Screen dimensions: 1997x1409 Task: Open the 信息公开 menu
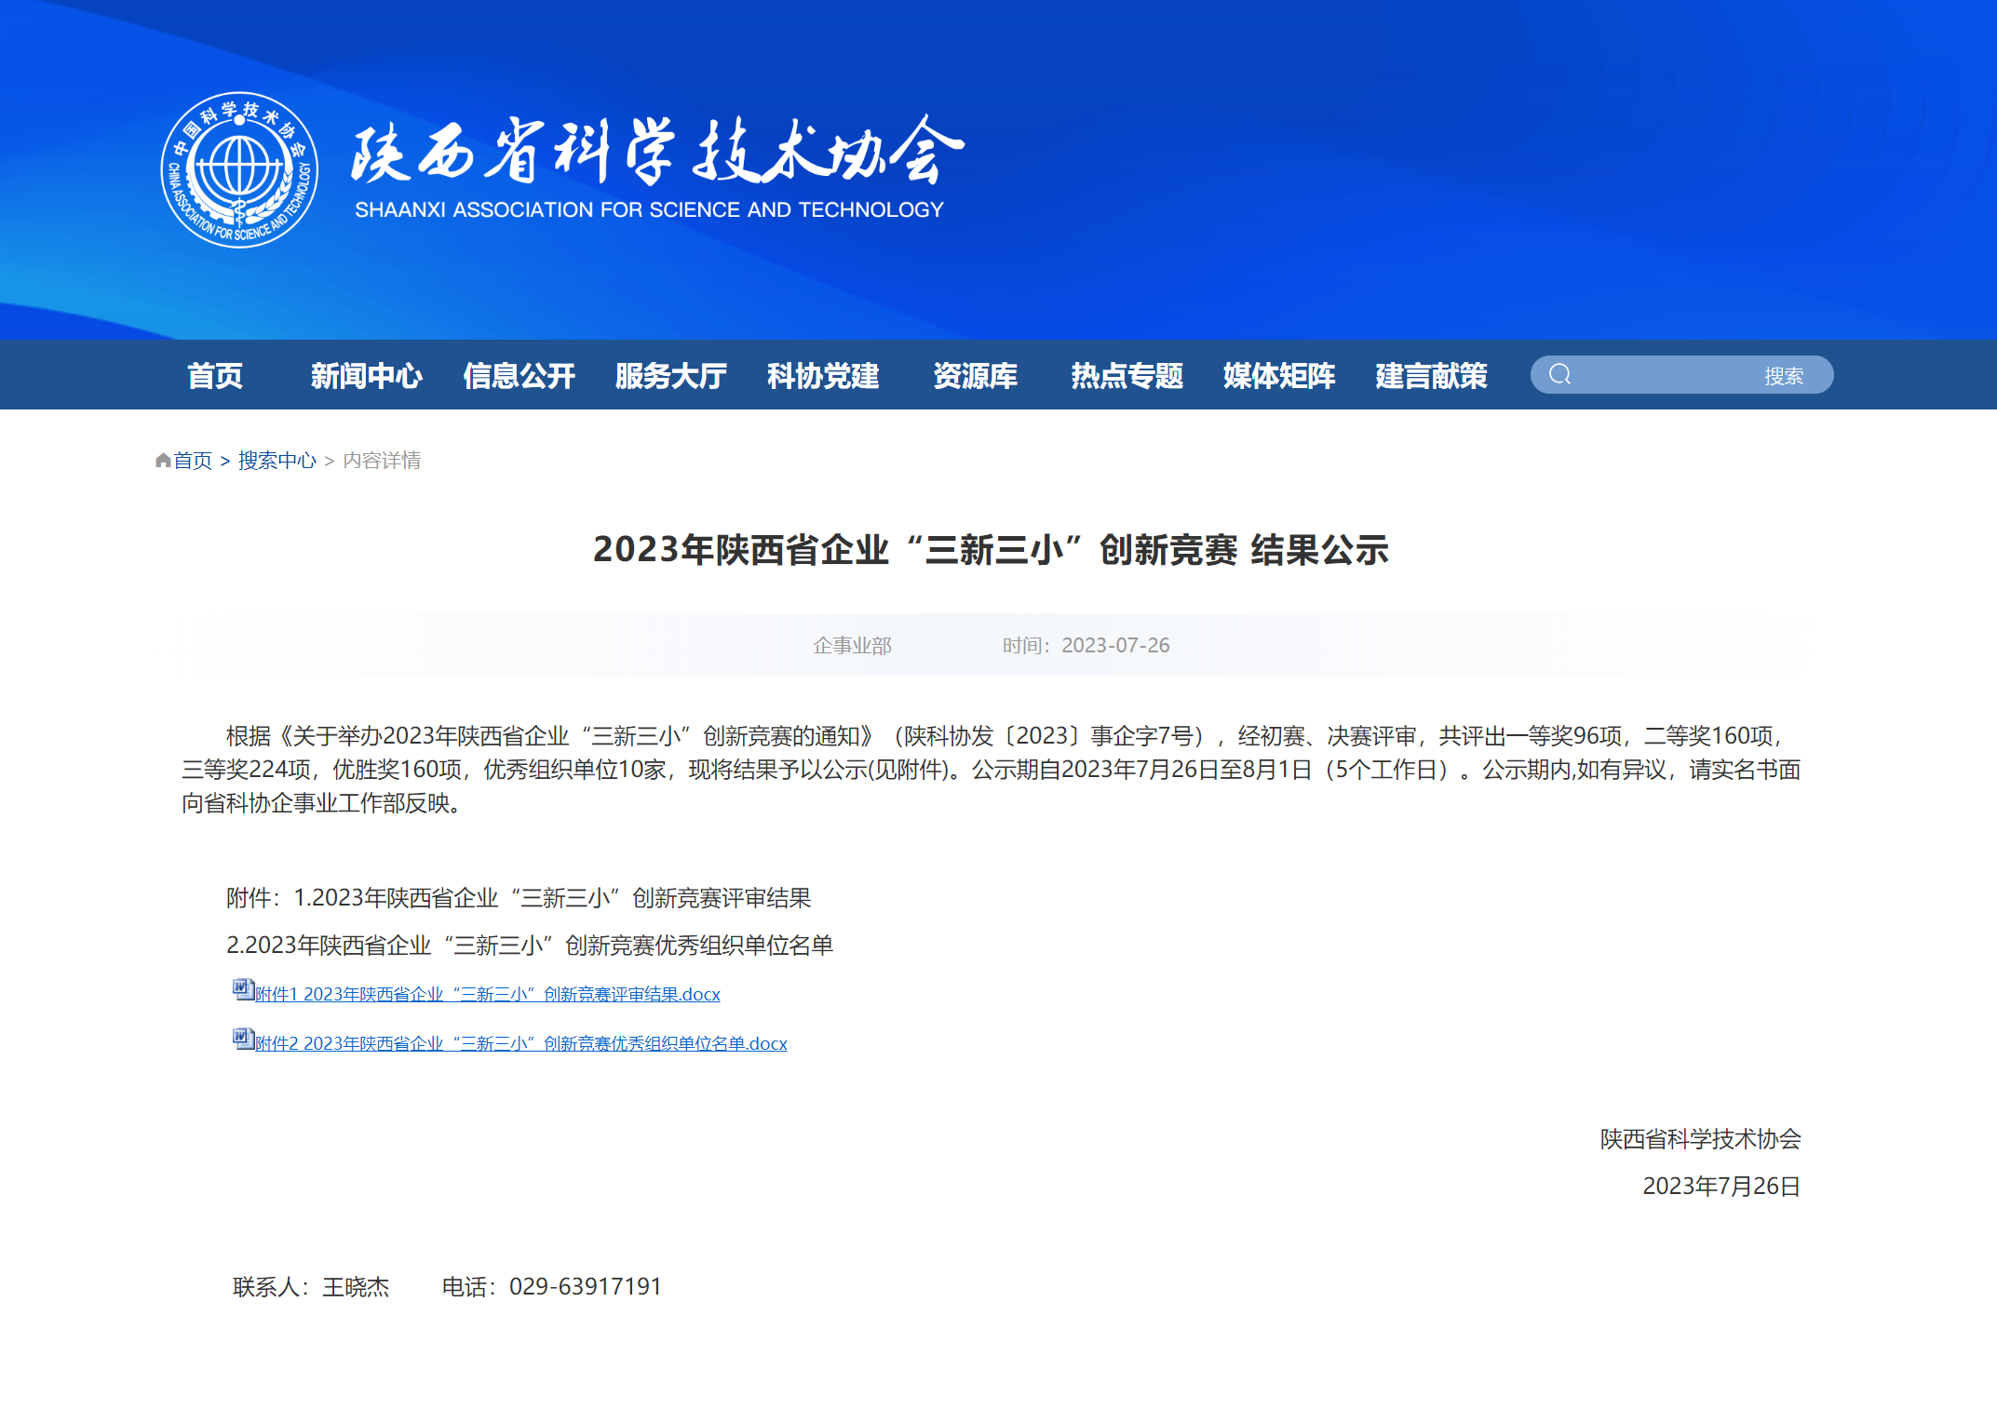(x=519, y=375)
